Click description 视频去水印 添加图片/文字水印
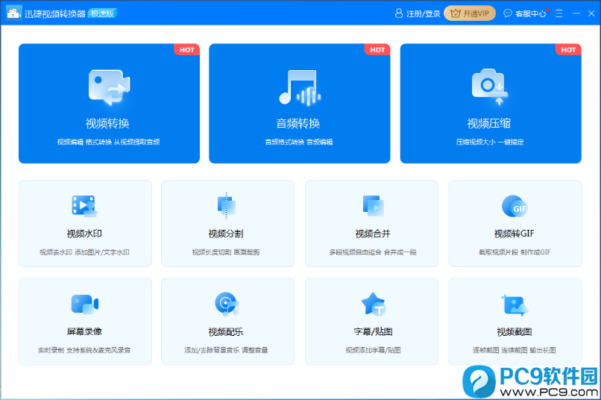The image size is (601, 400). pyautogui.click(x=84, y=252)
